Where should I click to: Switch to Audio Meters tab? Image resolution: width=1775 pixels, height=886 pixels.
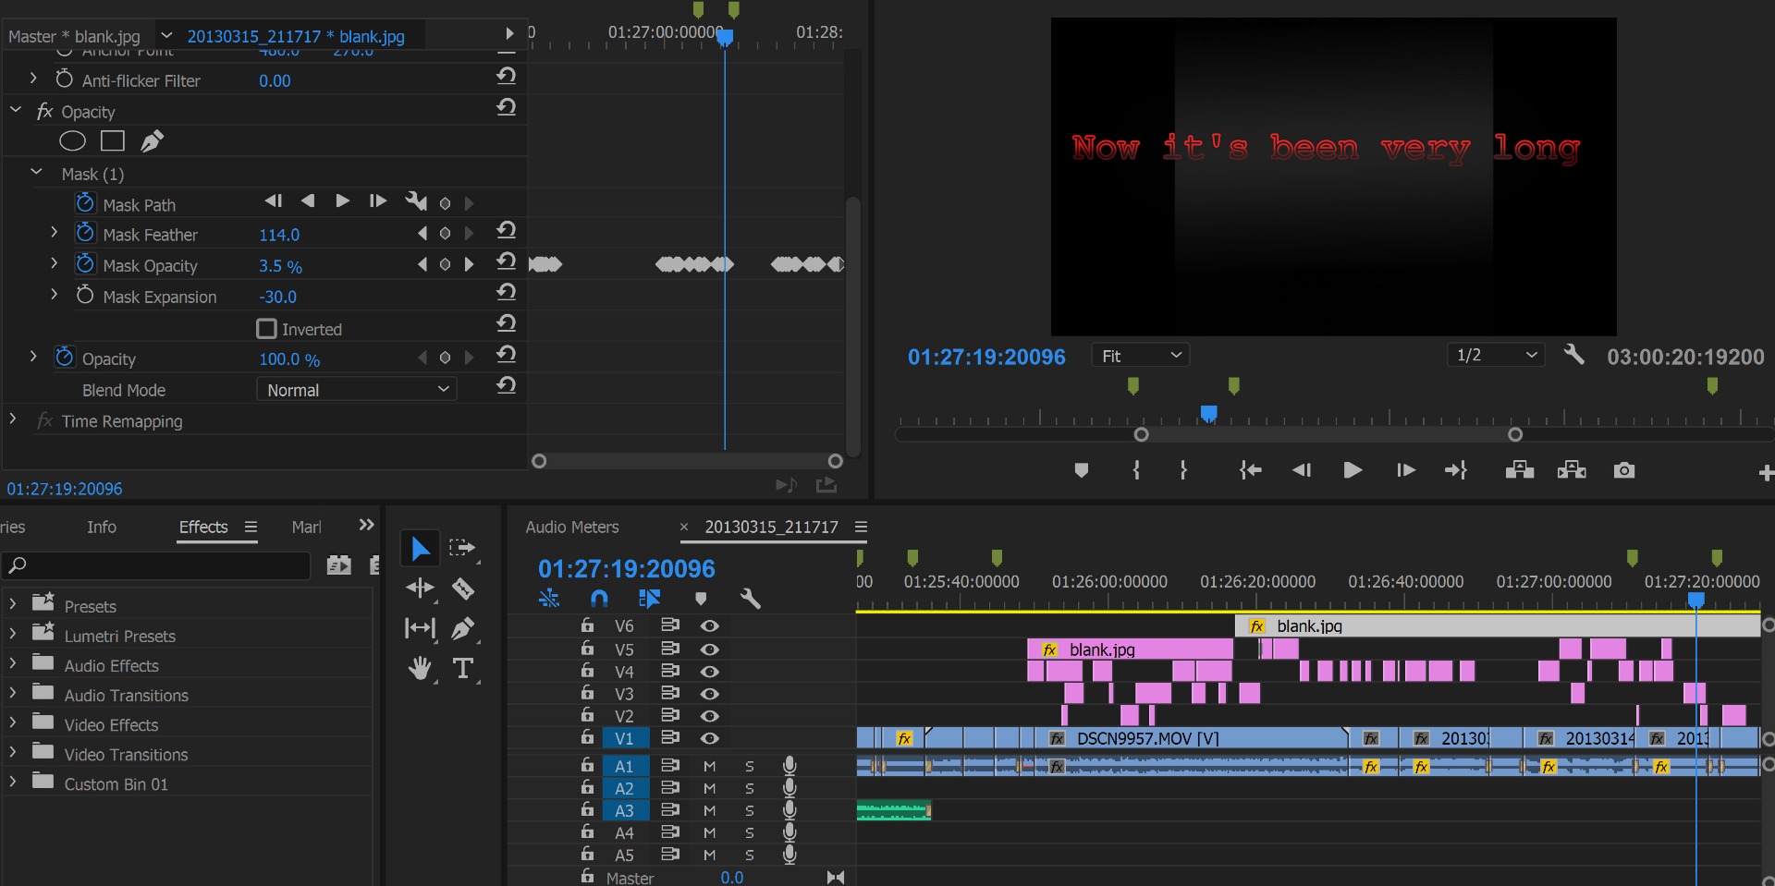pos(572,527)
